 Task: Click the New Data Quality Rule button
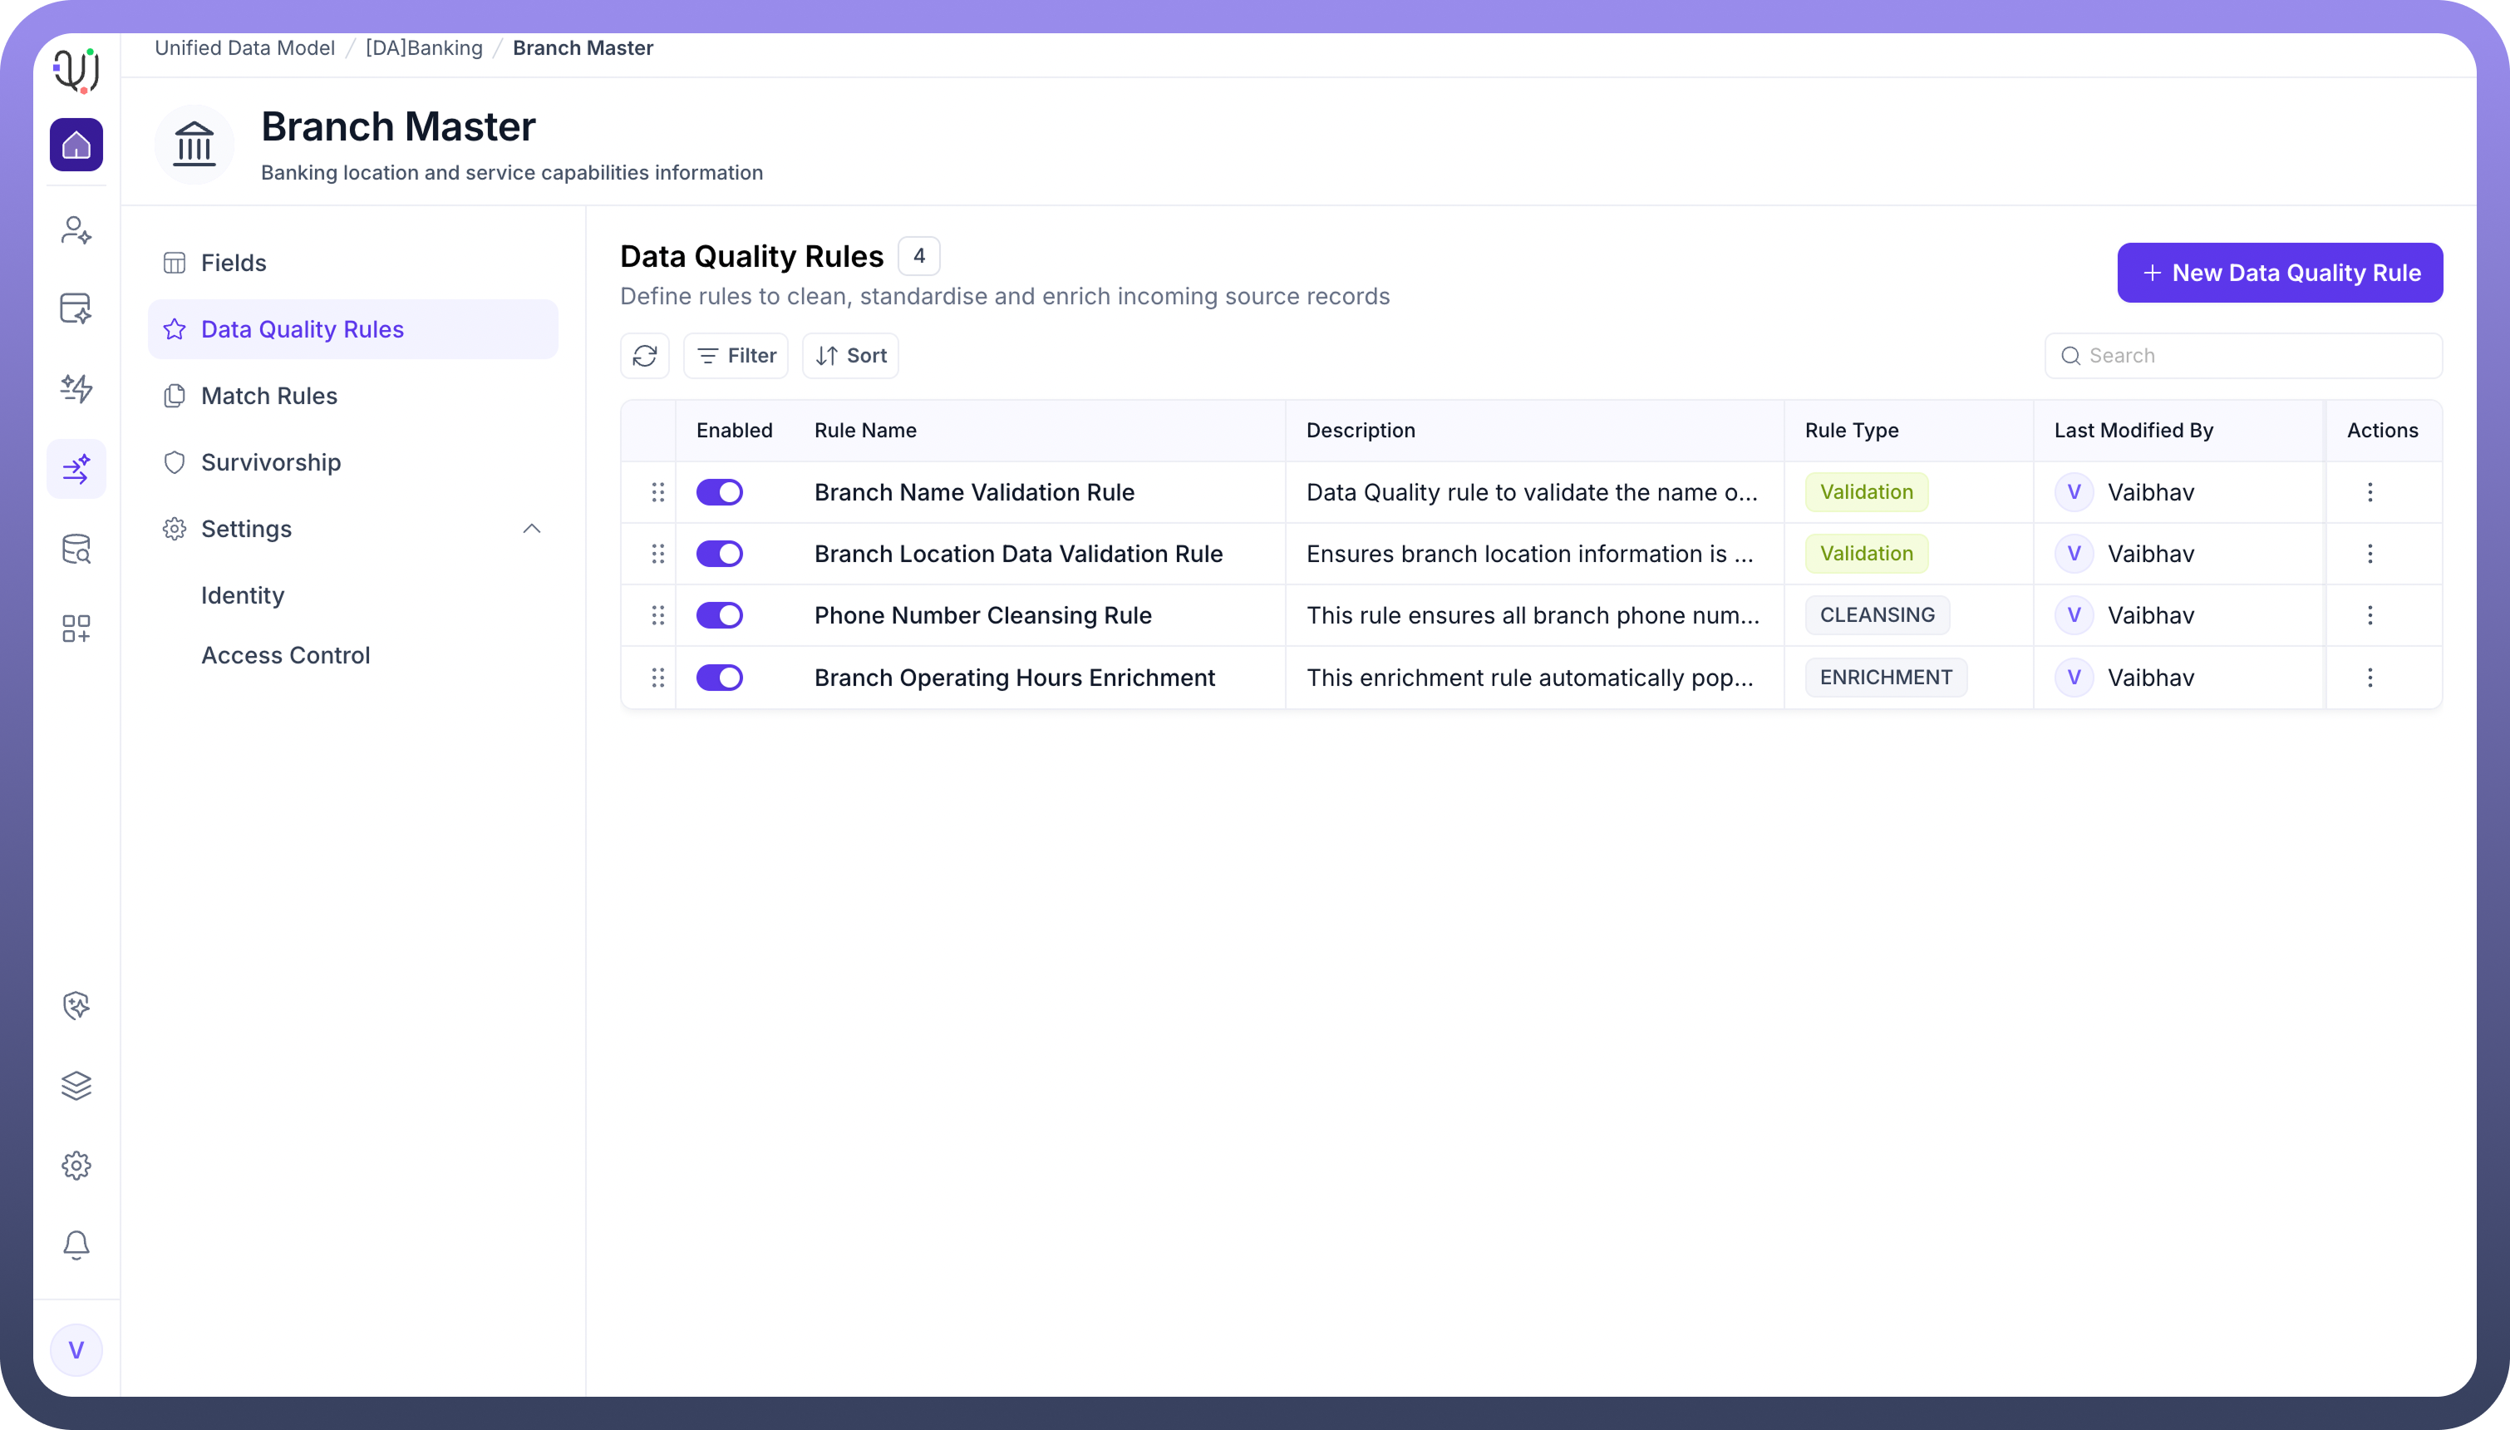click(x=2279, y=273)
